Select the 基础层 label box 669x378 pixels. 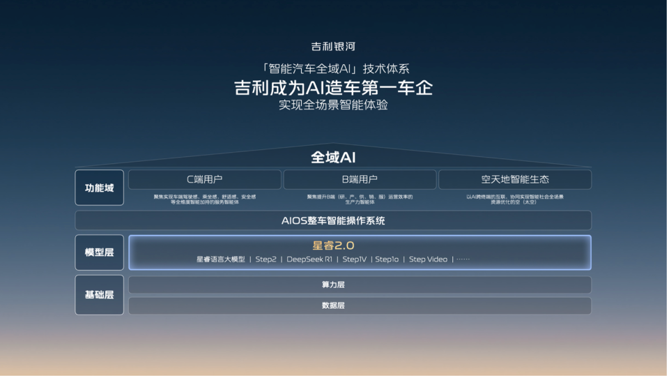tap(100, 295)
